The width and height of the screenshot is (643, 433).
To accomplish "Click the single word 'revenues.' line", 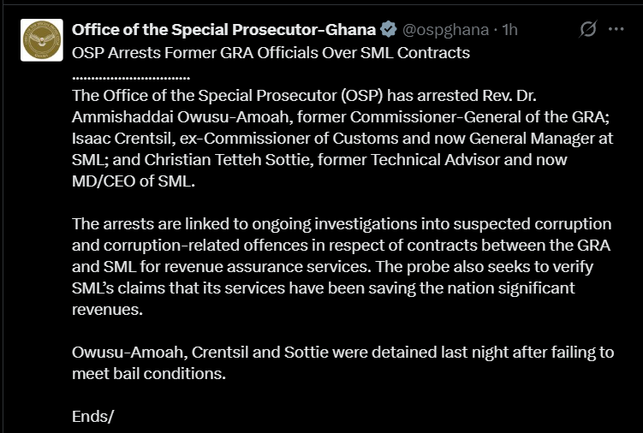I will pos(107,310).
